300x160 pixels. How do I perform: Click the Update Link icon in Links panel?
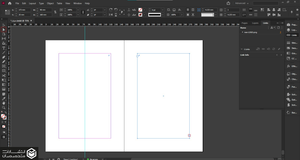273,49
